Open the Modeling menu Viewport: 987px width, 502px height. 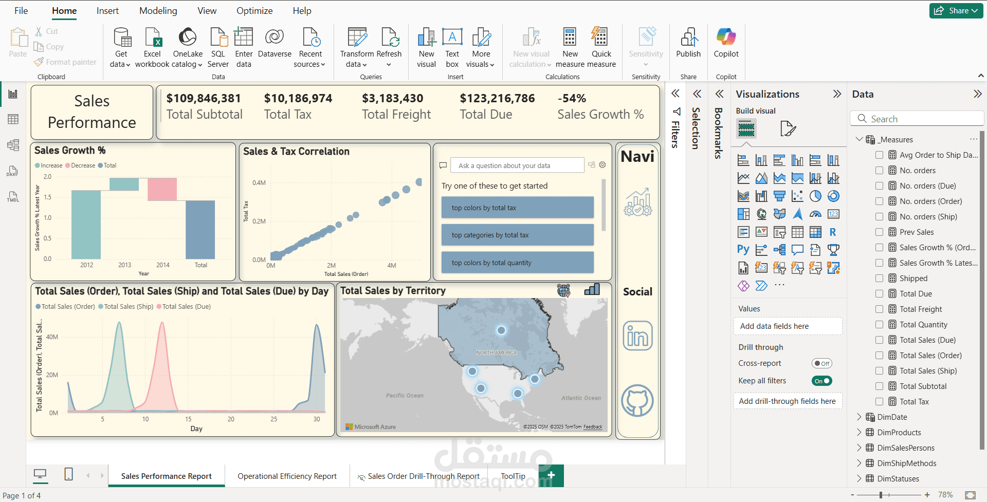158,10
